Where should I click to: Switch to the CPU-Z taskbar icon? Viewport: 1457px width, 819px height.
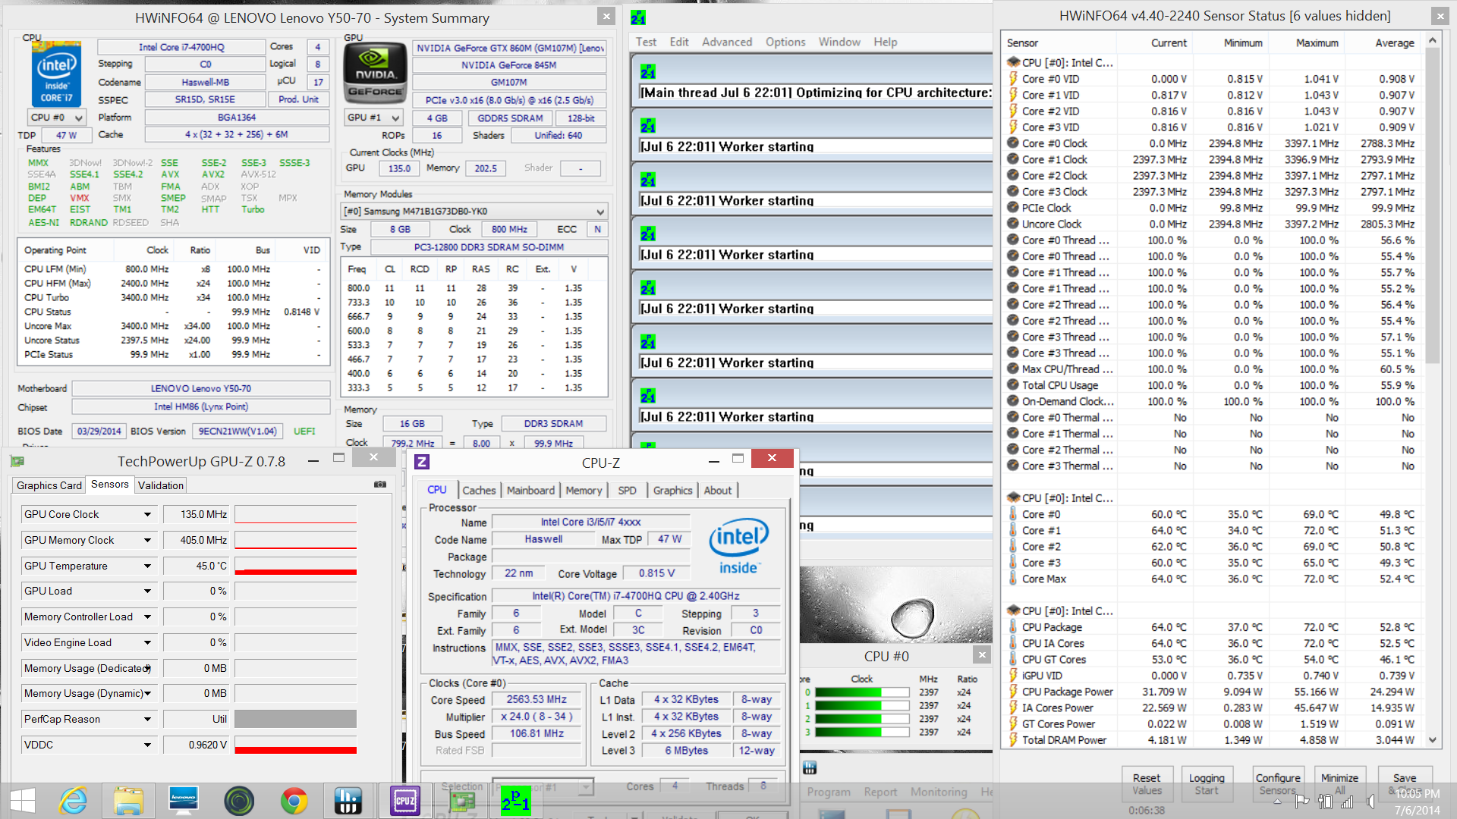point(404,801)
